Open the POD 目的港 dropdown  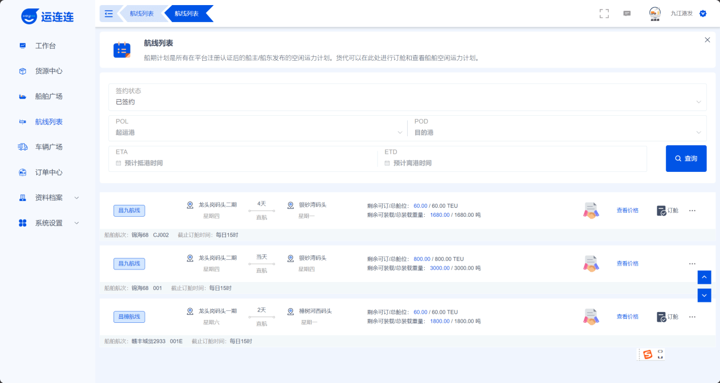point(556,132)
